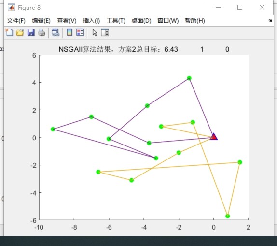Open file using the folder icon
277x246 pixels.
[20, 33]
